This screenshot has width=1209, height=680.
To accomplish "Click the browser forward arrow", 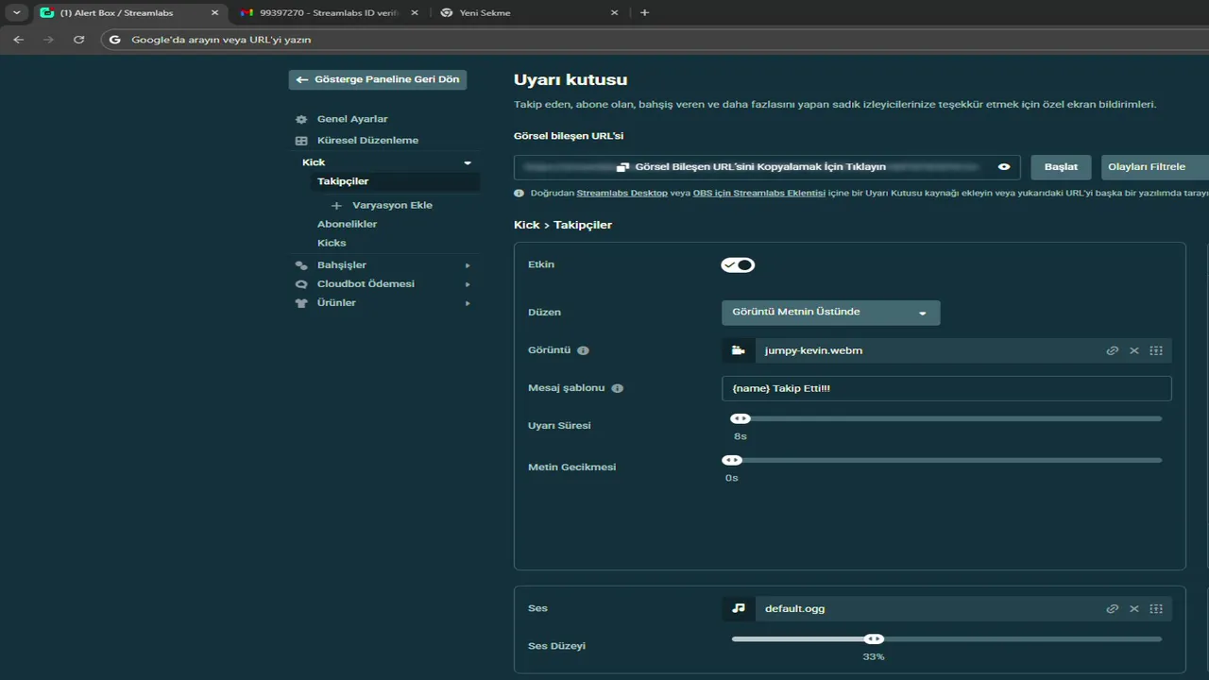I will (x=48, y=40).
